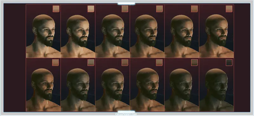Viewport: 254px width, 116px height.
Task: Choose the third character portrait in bottom row
Action: pyautogui.click(x=113, y=85)
